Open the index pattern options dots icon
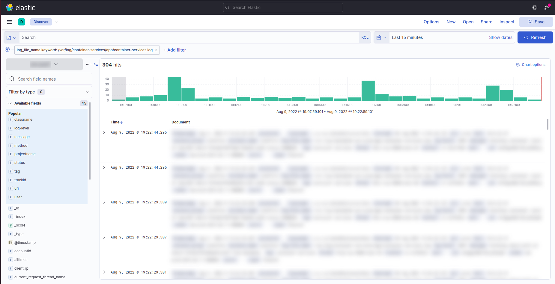The width and height of the screenshot is (555, 284). [89, 64]
